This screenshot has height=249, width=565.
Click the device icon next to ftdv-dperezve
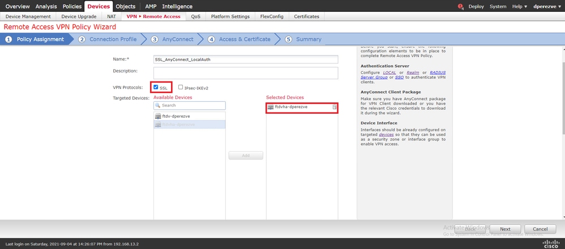[x=158, y=116]
